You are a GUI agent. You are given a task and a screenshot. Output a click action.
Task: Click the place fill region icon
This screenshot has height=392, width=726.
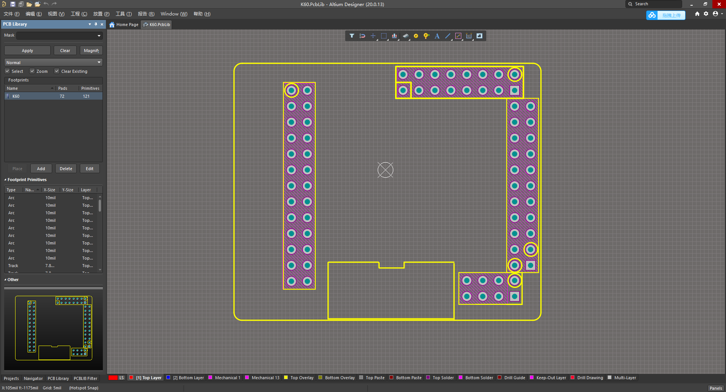[x=479, y=36]
